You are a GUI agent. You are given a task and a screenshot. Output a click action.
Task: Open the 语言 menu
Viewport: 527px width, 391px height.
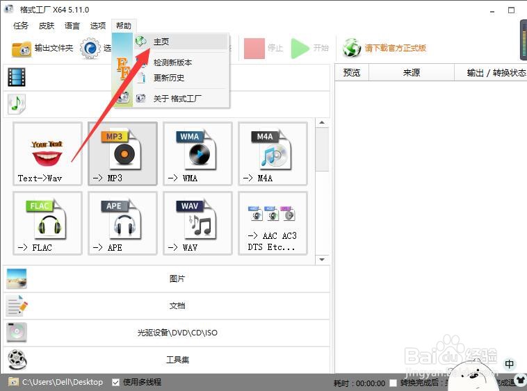[72, 26]
